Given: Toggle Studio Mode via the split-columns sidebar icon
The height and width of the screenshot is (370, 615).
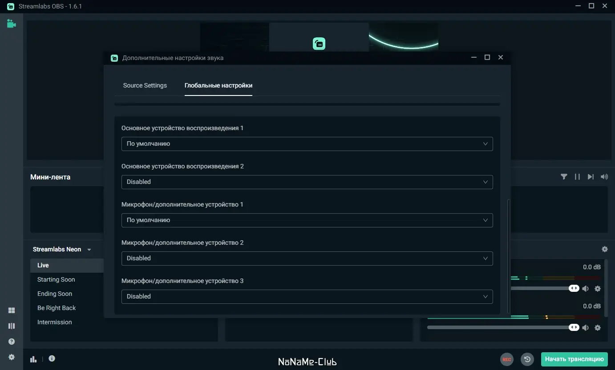Looking at the screenshot, I should point(12,326).
